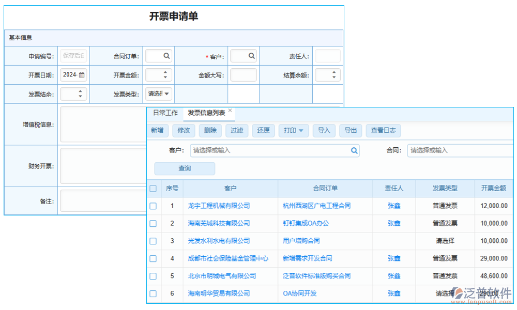Expand the 打印 print dropdown arrow
This screenshot has width=517, height=310.
(302, 131)
